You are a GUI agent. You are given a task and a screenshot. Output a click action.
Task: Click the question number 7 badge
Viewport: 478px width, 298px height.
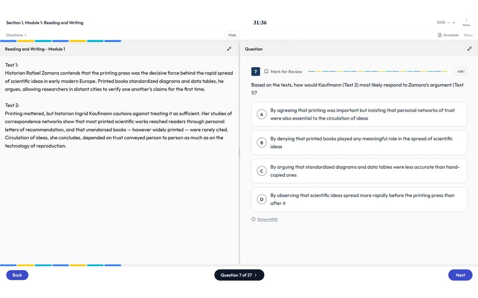256,72
